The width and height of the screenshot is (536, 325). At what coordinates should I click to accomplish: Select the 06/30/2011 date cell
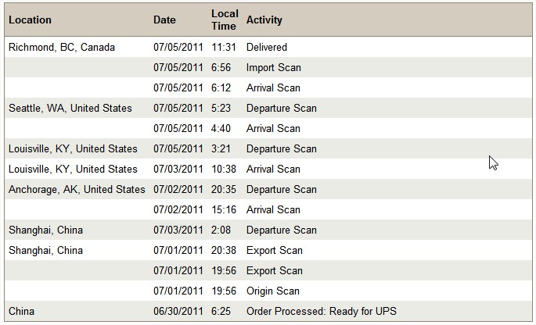(x=178, y=312)
